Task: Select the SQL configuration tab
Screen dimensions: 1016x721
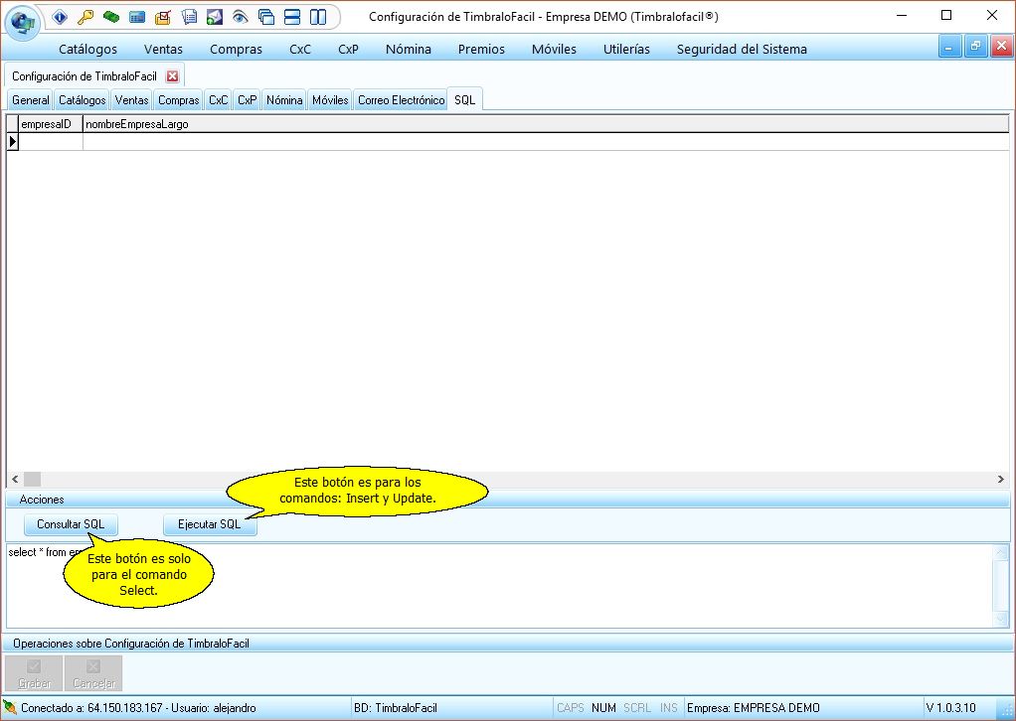Action: pos(464,99)
